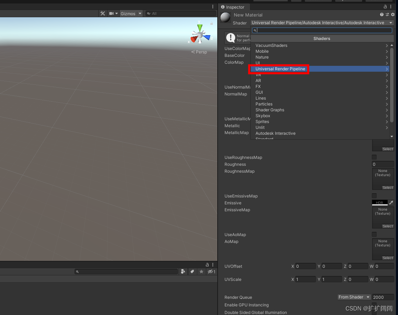Image resolution: width=398 pixels, height=315 pixels.
Task: Click the filter by label tag icon
Action: (192, 272)
